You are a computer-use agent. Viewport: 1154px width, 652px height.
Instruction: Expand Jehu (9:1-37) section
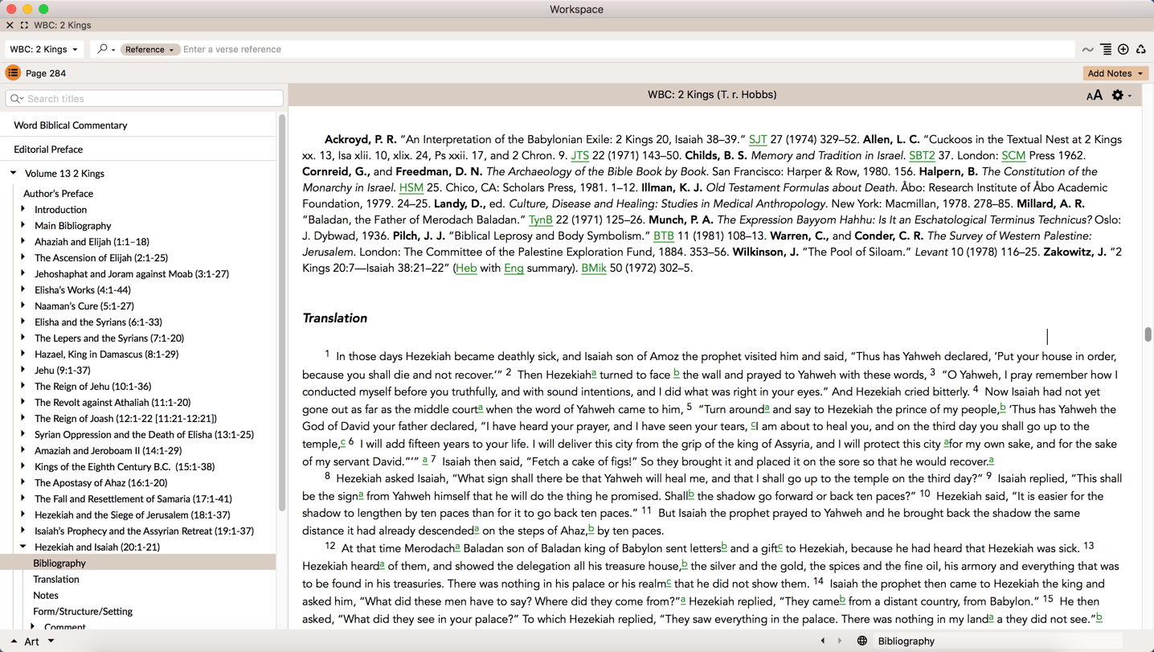click(23, 370)
